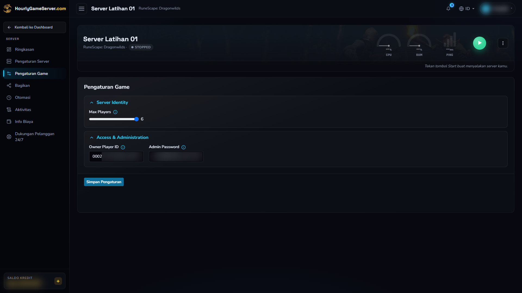The height and width of the screenshot is (293, 522).
Task: Open Info Biaya in the sidebar
Action: tap(35, 122)
